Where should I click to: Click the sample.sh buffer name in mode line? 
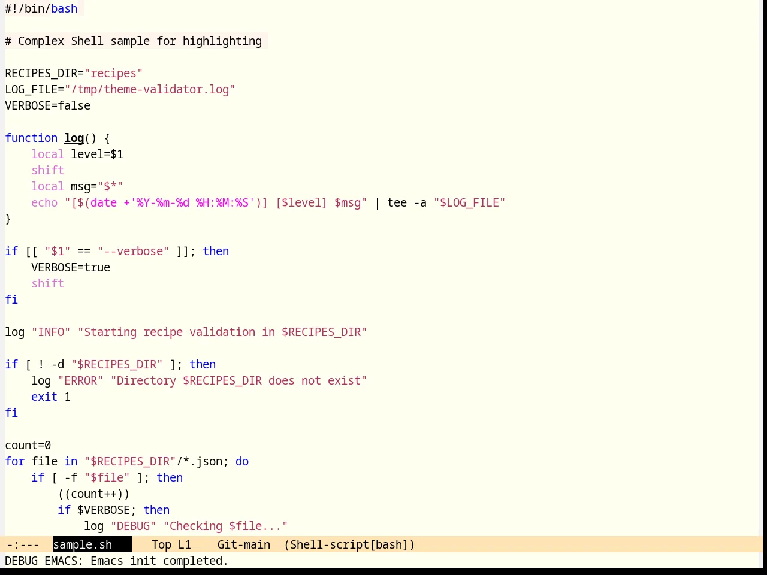[x=83, y=544]
